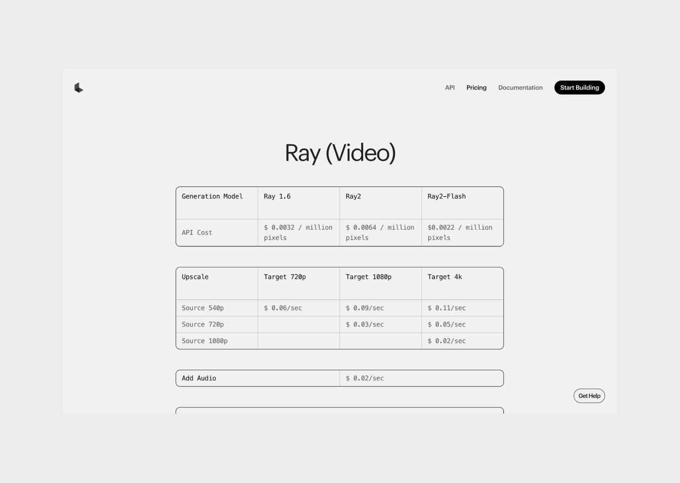Click the Target 4k column header
The width and height of the screenshot is (680, 483).
[x=444, y=277]
